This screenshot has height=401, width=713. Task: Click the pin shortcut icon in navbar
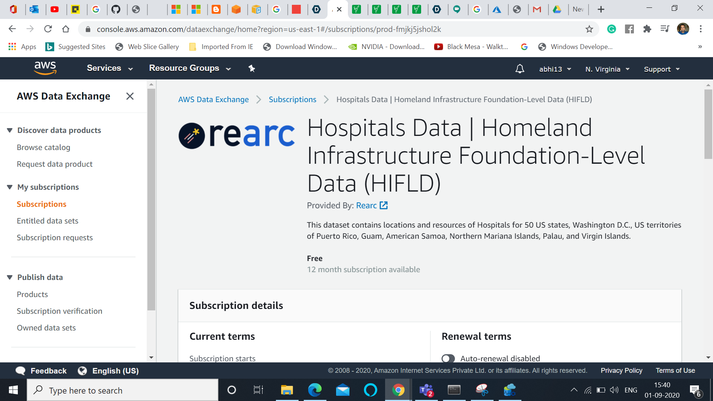tap(252, 68)
